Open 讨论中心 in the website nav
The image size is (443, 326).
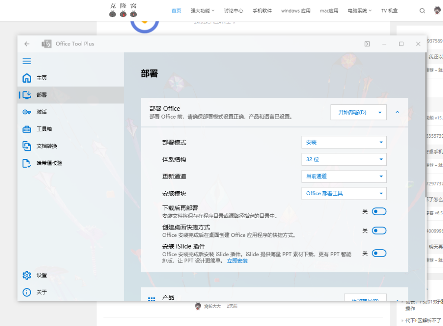click(x=233, y=11)
